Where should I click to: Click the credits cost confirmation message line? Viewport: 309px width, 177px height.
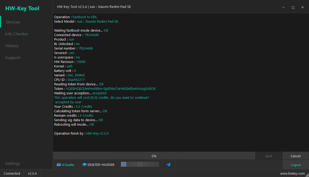pos(102,98)
